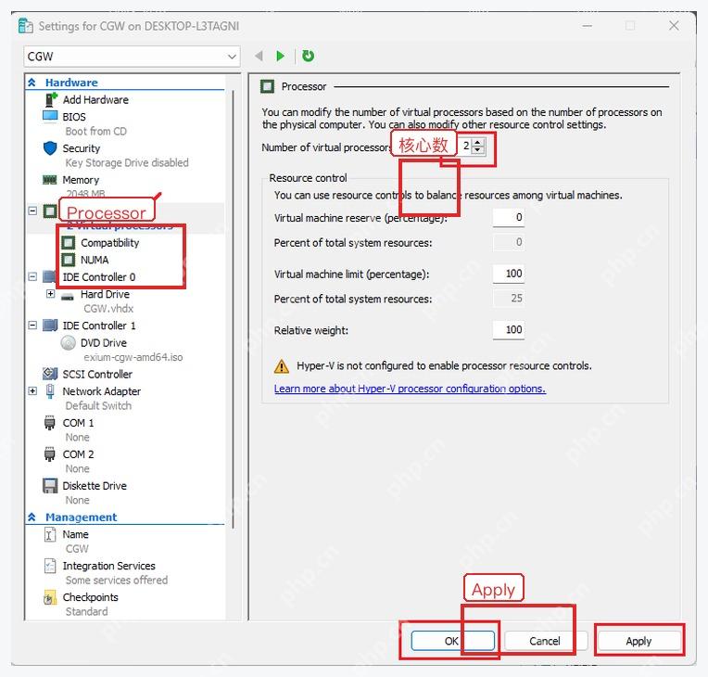Click the Add Hardware icon
The width and height of the screenshot is (708, 677).
(51, 99)
